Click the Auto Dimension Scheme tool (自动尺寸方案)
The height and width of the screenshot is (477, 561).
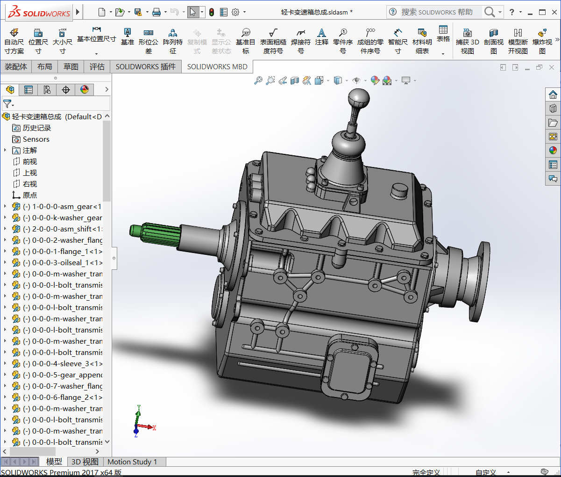click(x=14, y=41)
